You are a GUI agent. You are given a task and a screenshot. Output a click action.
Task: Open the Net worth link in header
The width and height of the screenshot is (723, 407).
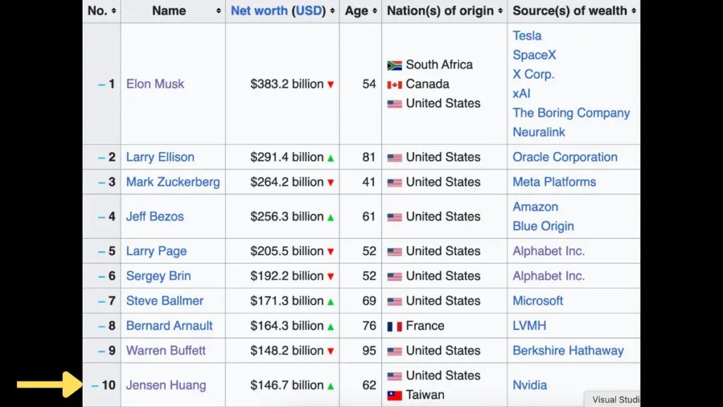coord(259,11)
